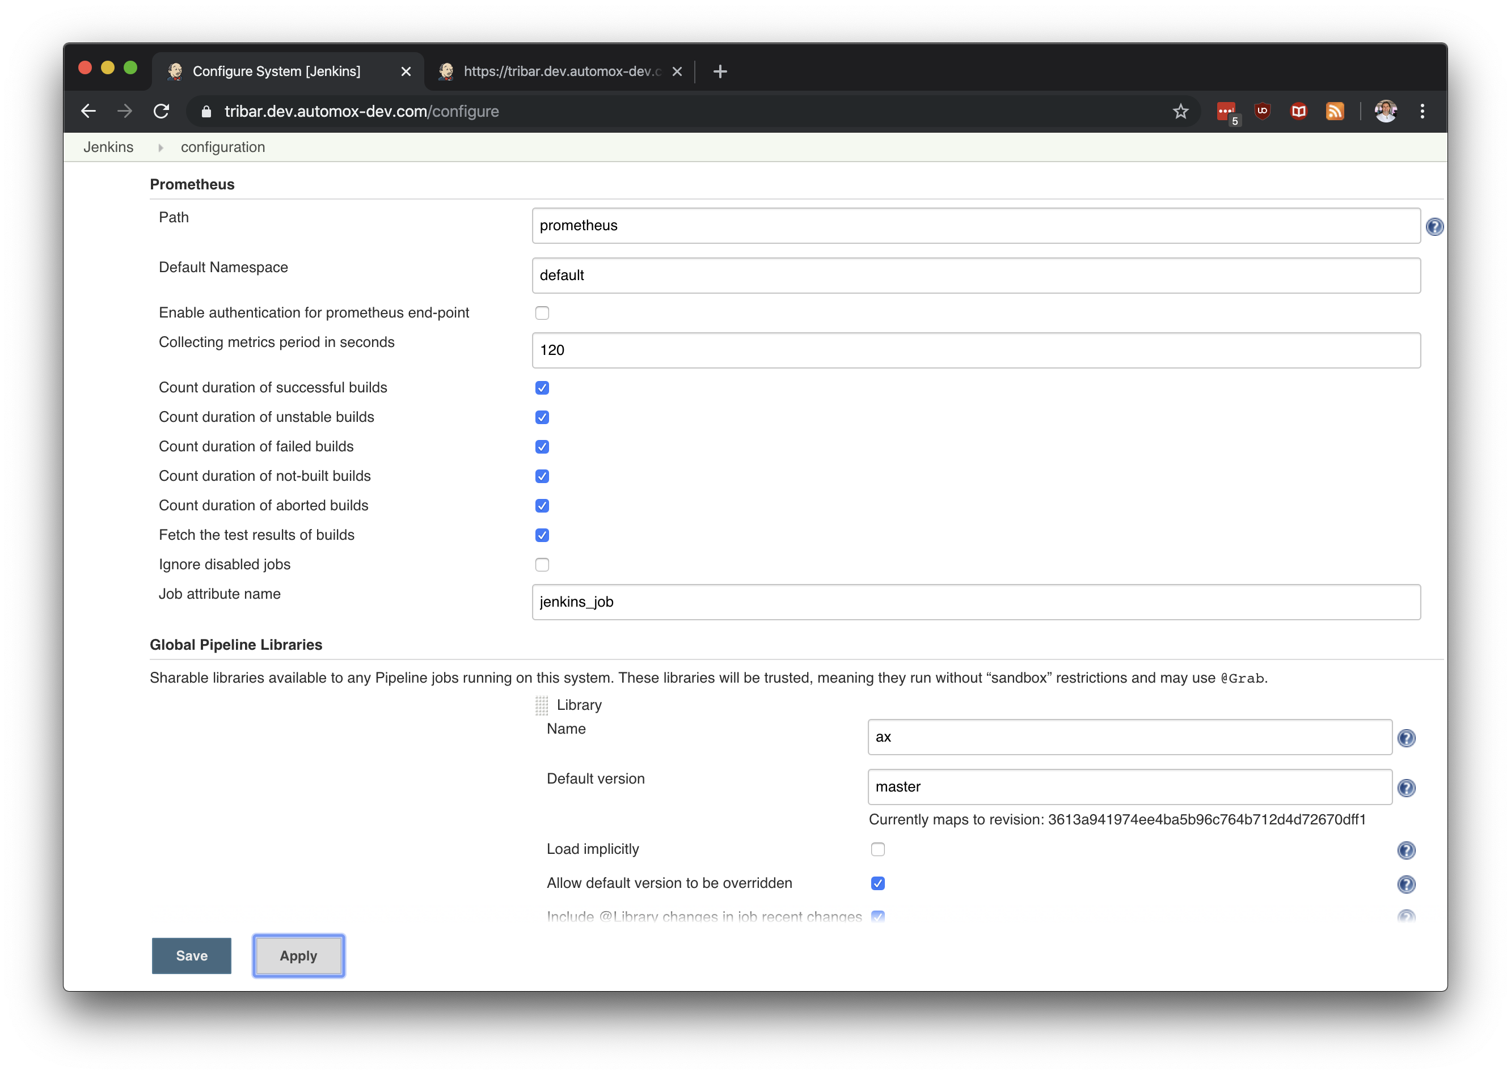Reload the Jenkins configure page
Viewport: 1511px width, 1075px height.
tap(161, 111)
